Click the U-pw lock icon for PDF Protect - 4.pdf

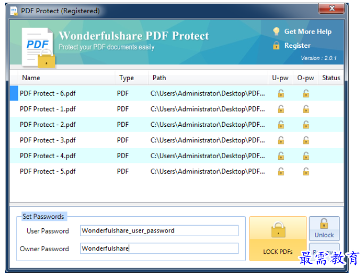coord(281,156)
